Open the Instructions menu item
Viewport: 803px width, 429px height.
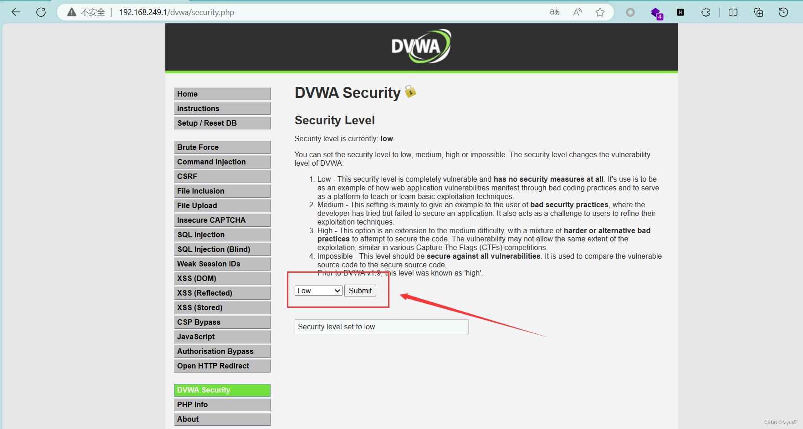coord(222,108)
